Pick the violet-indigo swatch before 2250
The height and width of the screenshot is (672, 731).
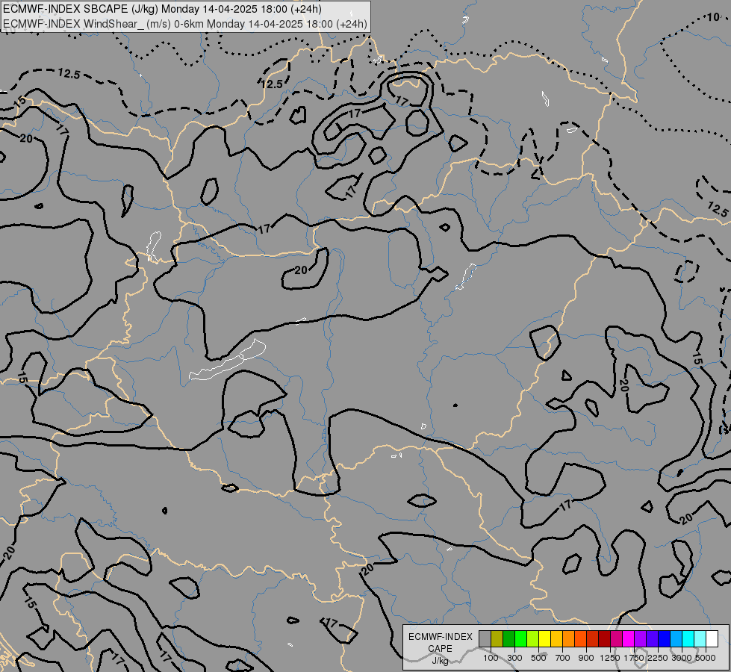pyautogui.click(x=652, y=639)
